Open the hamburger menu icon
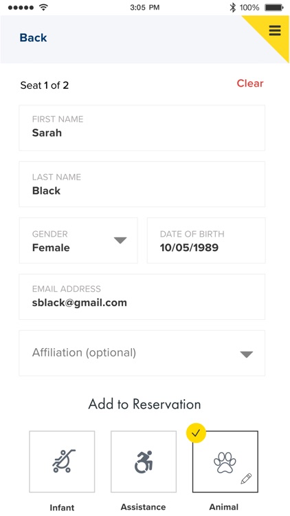The height and width of the screenshot is (516, 290). (x=275, y=30)
